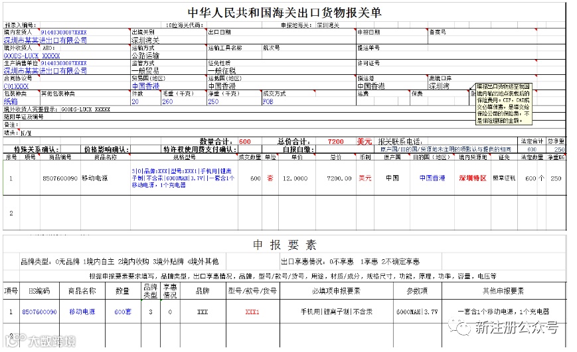Select the red 数量合计 value 600

245,142
